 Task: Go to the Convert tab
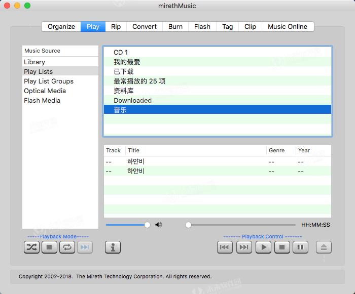(x=145, y=26)
